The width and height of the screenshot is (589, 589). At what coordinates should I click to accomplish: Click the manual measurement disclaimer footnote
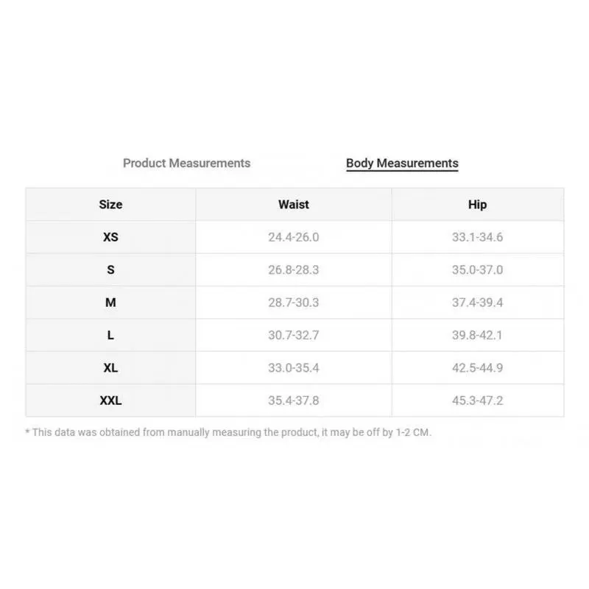tap(228, 432)
